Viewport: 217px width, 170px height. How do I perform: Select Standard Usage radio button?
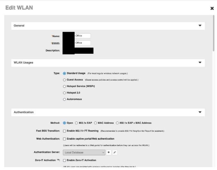click(x=64, y=73)
